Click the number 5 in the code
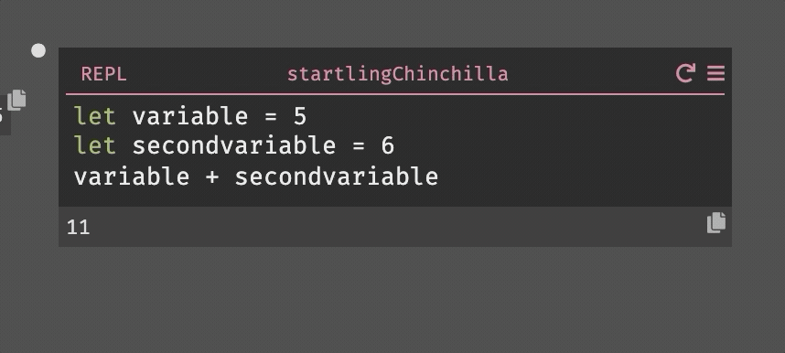785x353 pixels. [300, 117]
